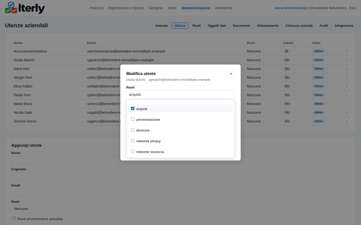361x225 pixels.
Task: Select the Amministrazione menu
Action: click(x=196, y=8)
